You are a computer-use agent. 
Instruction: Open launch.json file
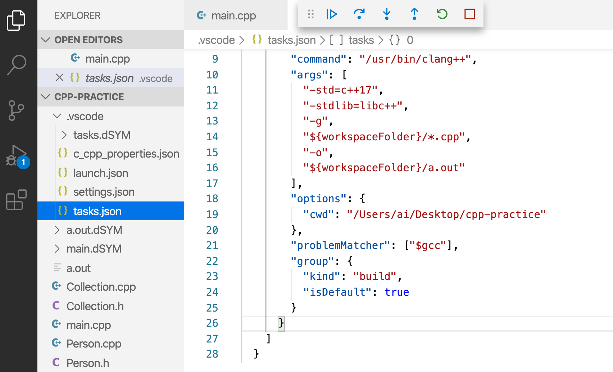pos(111,173)
